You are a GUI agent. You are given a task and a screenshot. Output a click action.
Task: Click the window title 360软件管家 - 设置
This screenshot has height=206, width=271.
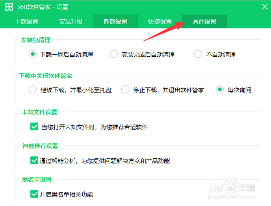pyautogui.click(x=43, y=7)
